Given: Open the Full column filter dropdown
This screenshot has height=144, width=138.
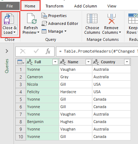Looking at the screenshot, I should click(x=55, y=62).
